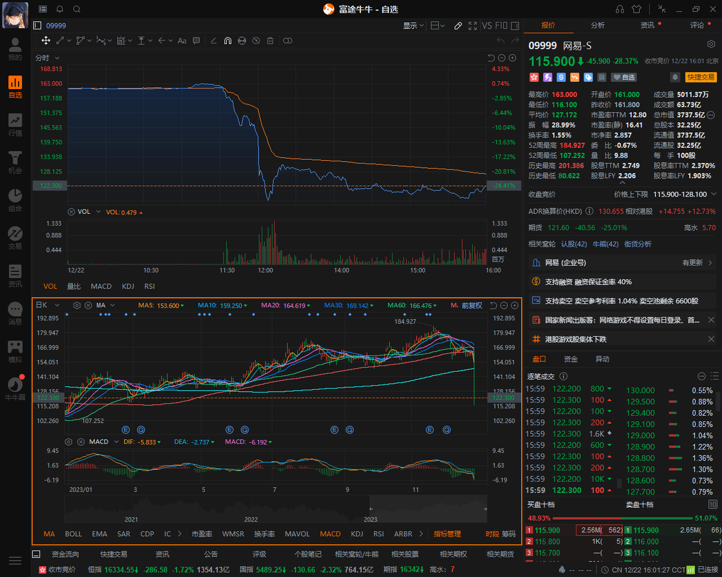Open the 消息 messages sidebar section
722x577 pixels.
pyautogui.click(x=15, y=313)
